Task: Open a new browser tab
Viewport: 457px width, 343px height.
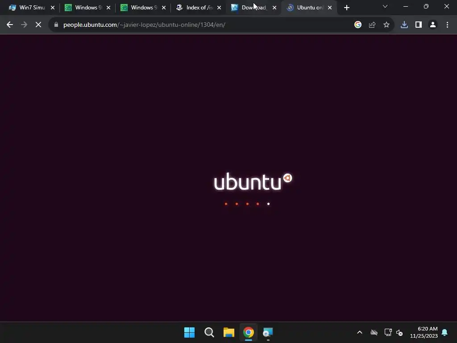Action: pyautogui.click(x=346, y=8)
